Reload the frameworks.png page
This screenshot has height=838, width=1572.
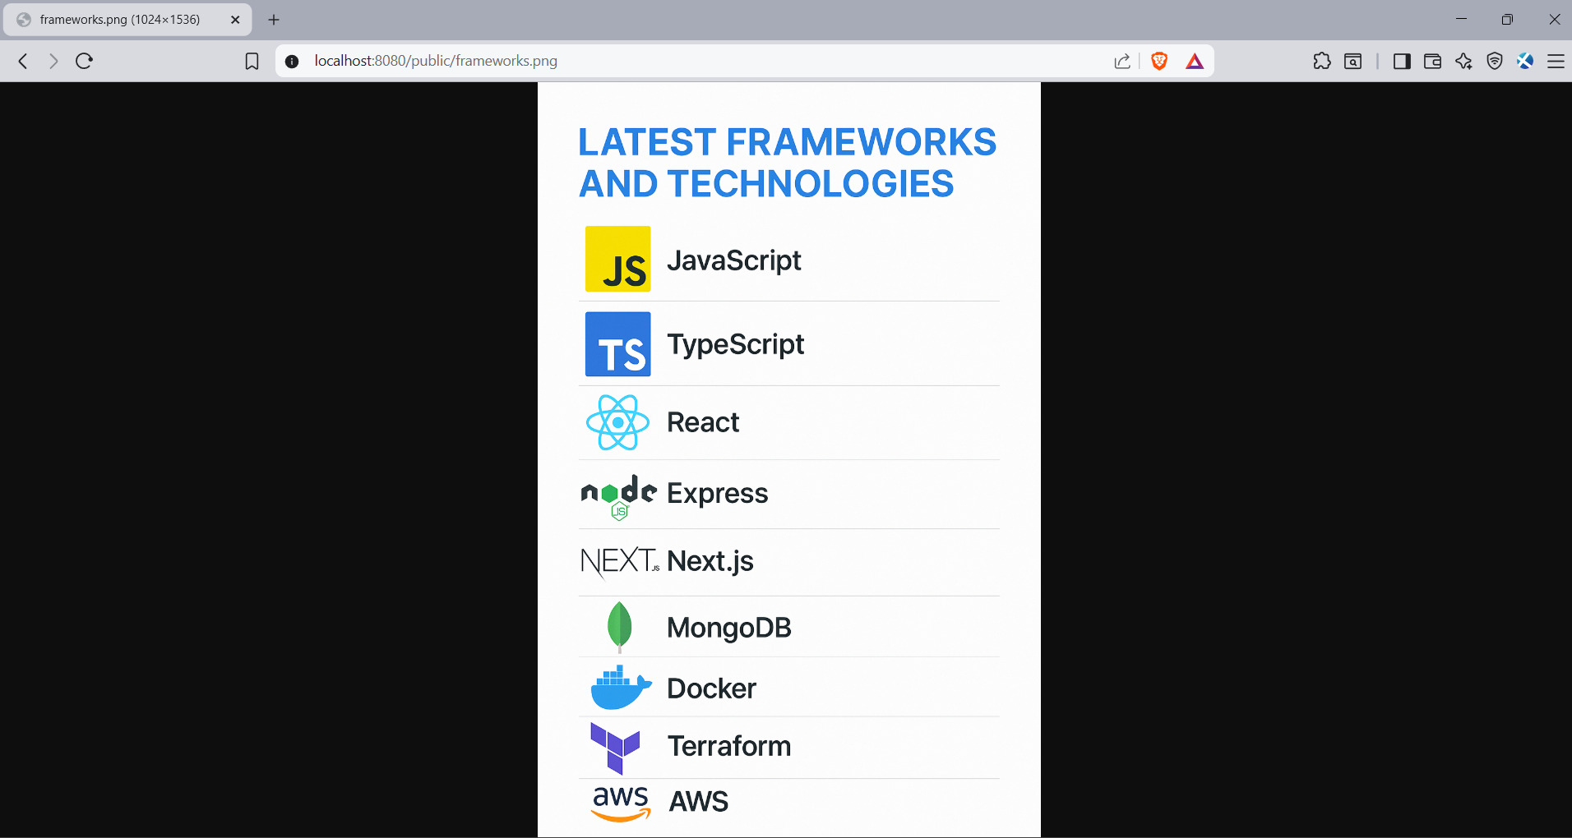[84, 61]
